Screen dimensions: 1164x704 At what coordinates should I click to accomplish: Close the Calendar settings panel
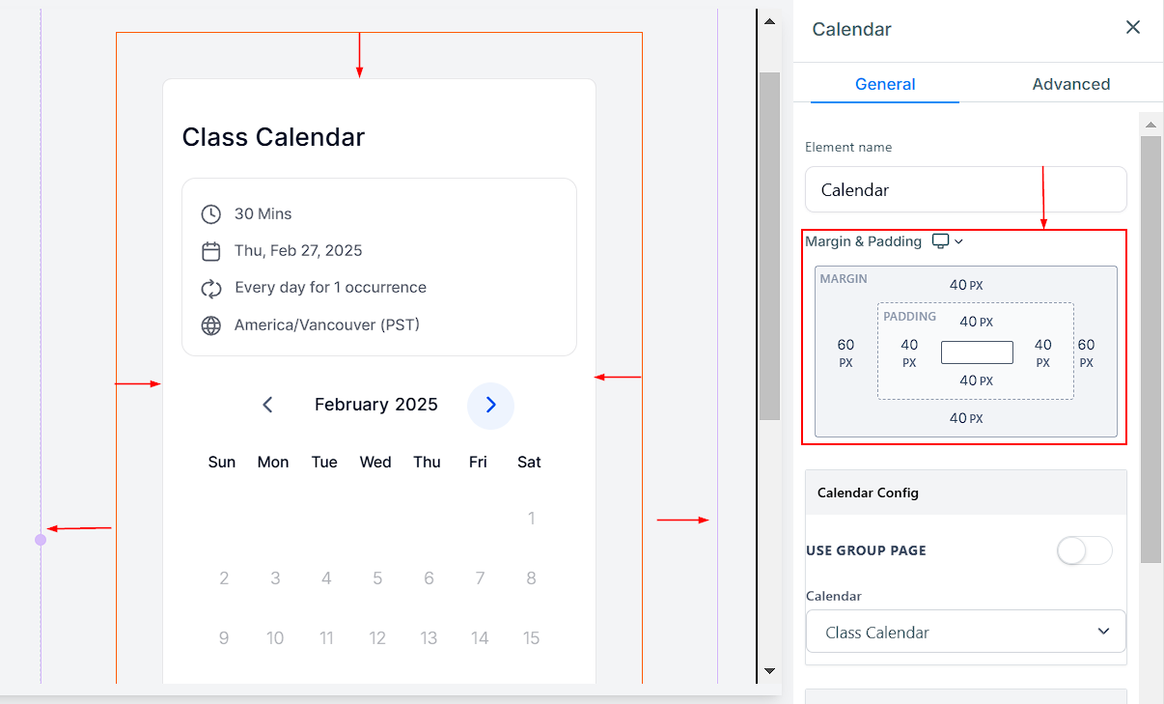tap(1133, 28)
